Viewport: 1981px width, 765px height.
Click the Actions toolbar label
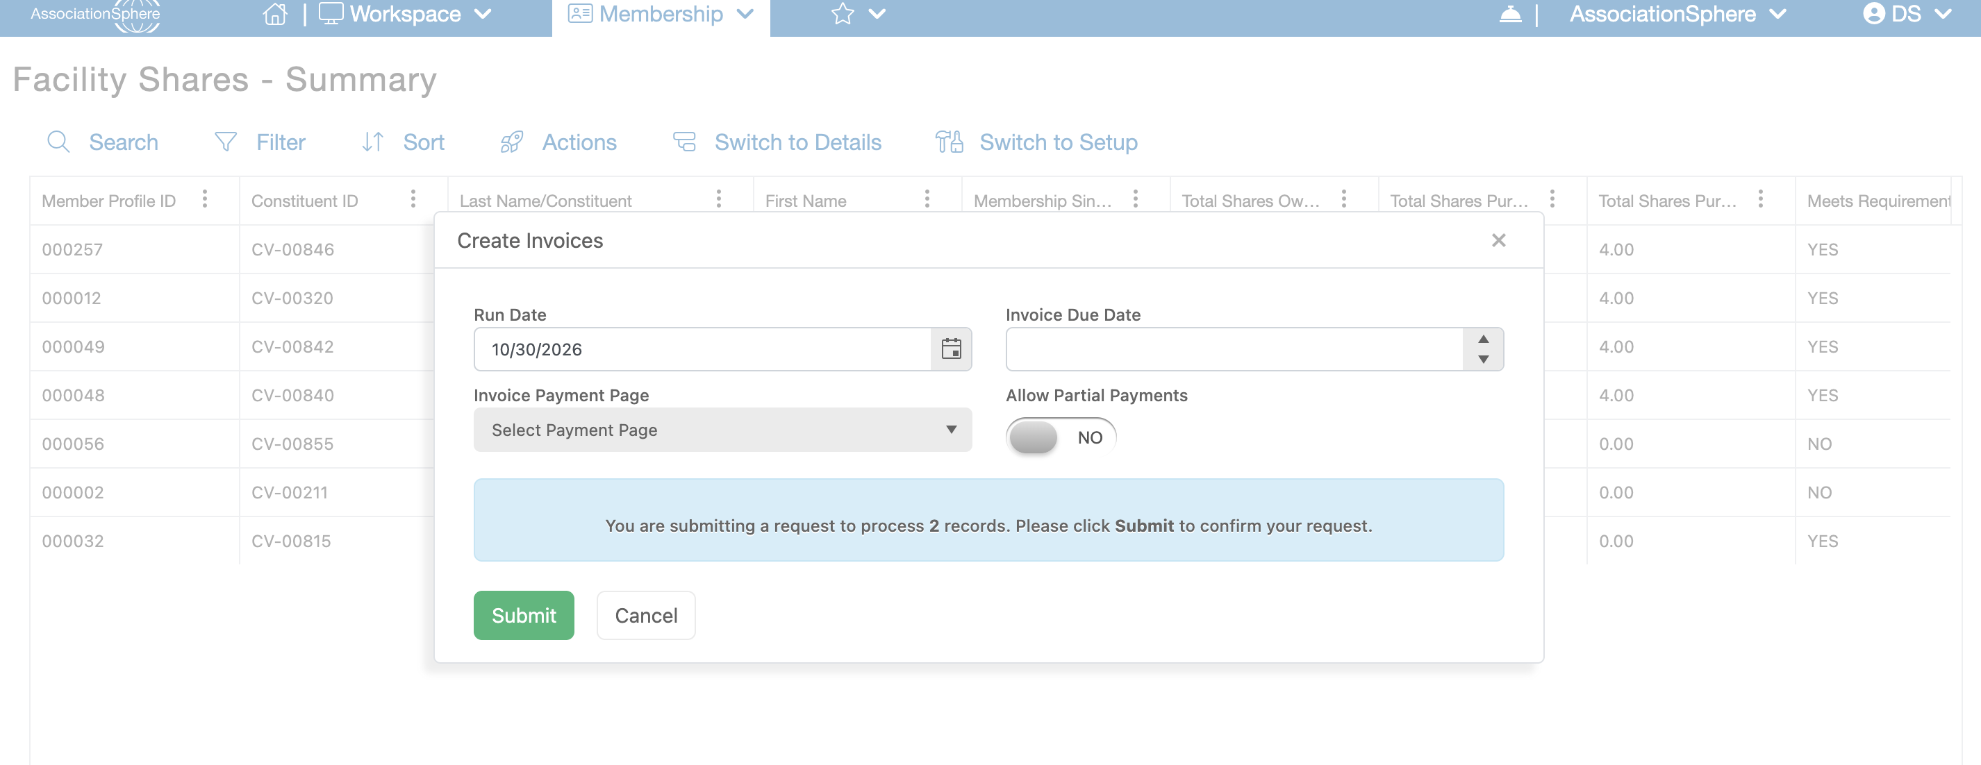coord(579,142)
